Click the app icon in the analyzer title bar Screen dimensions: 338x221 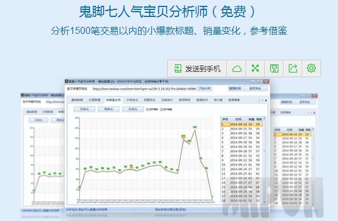click(67, 81)
